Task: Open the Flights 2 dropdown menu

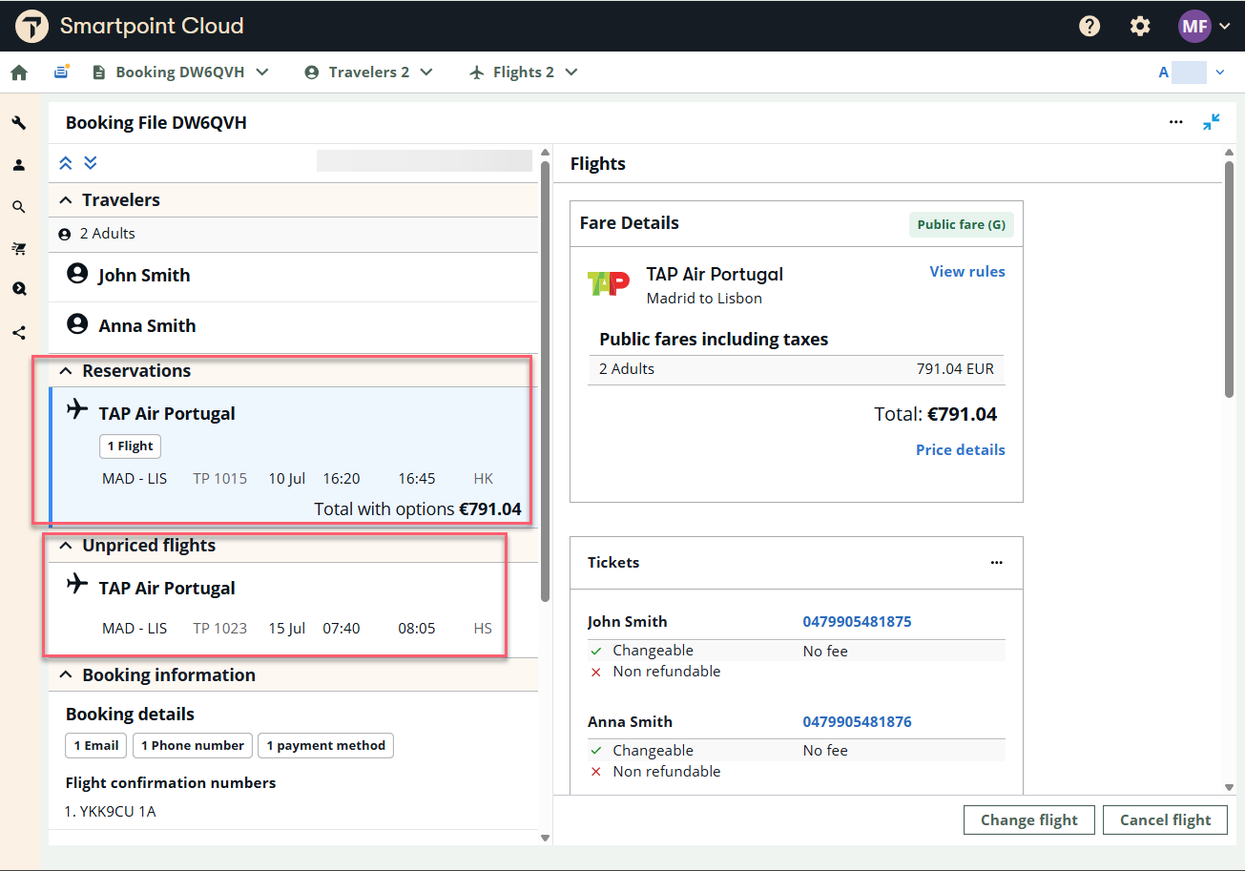Action: [x=524, y=73]
